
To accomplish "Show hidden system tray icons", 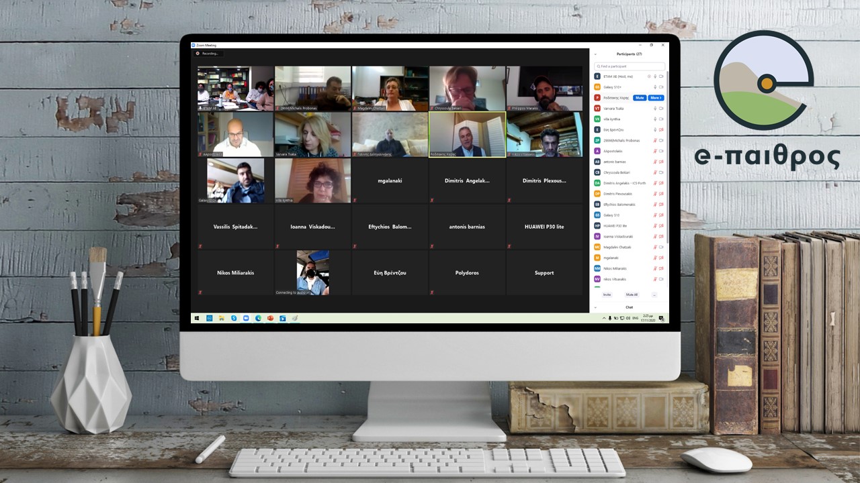I will pos(604,318).
